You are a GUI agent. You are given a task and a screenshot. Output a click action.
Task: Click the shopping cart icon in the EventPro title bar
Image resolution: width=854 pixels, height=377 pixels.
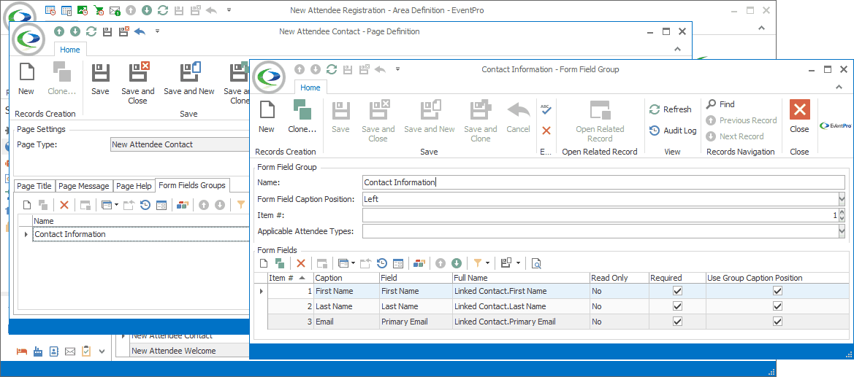99,9
